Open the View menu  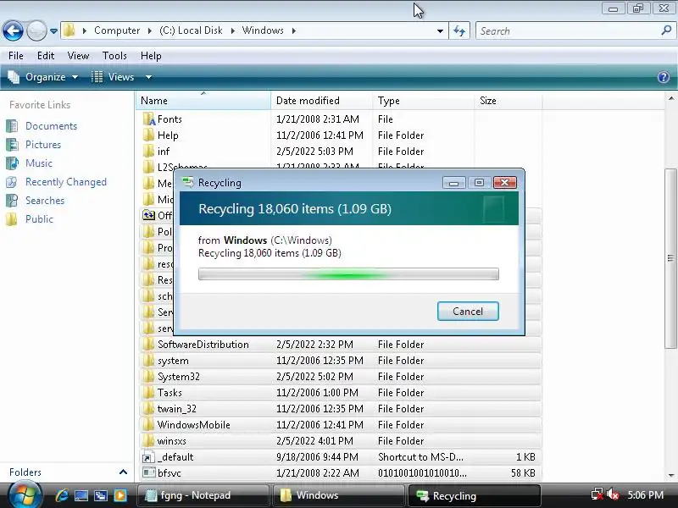[x=78, y=56]
